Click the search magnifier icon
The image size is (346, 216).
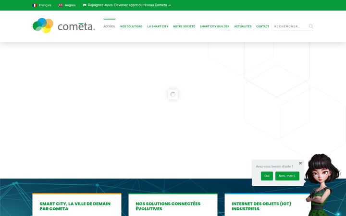coord(311,26)
